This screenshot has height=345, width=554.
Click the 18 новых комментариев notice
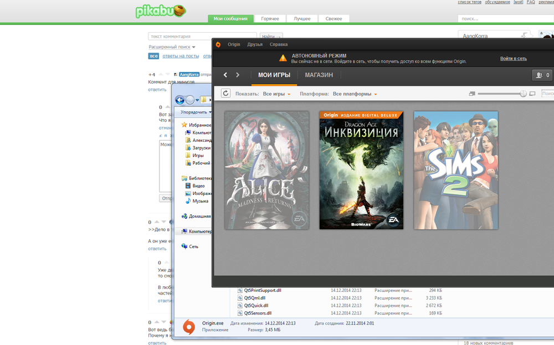(488, 343)
